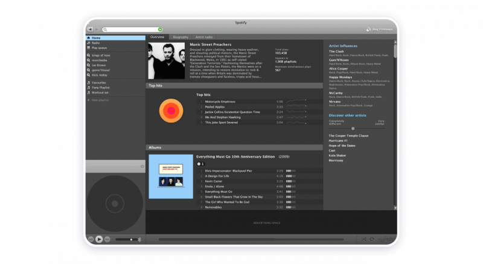The height and width of the screenshot is (264, 483).
Task: Click the Everything Must Go album cover
Action: (x=171, y=176)
